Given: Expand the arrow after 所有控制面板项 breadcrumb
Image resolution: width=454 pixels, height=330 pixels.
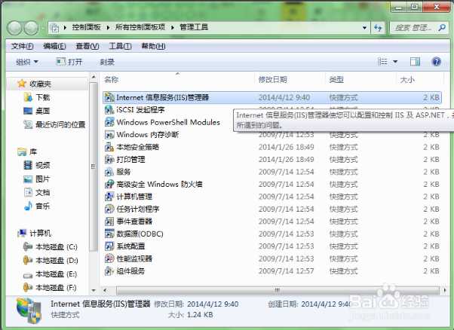Looking at the screenshot, I should (173, 27).
